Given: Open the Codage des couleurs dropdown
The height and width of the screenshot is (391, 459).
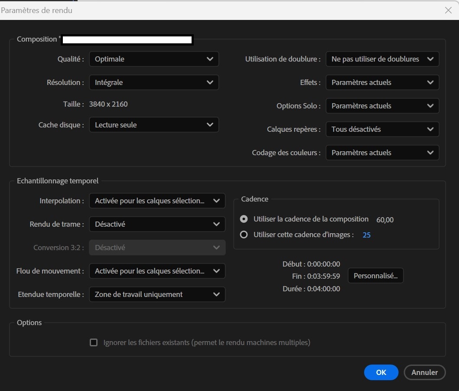Looking at the screenshot, I should pyautogui.click(x=382, y=153).
